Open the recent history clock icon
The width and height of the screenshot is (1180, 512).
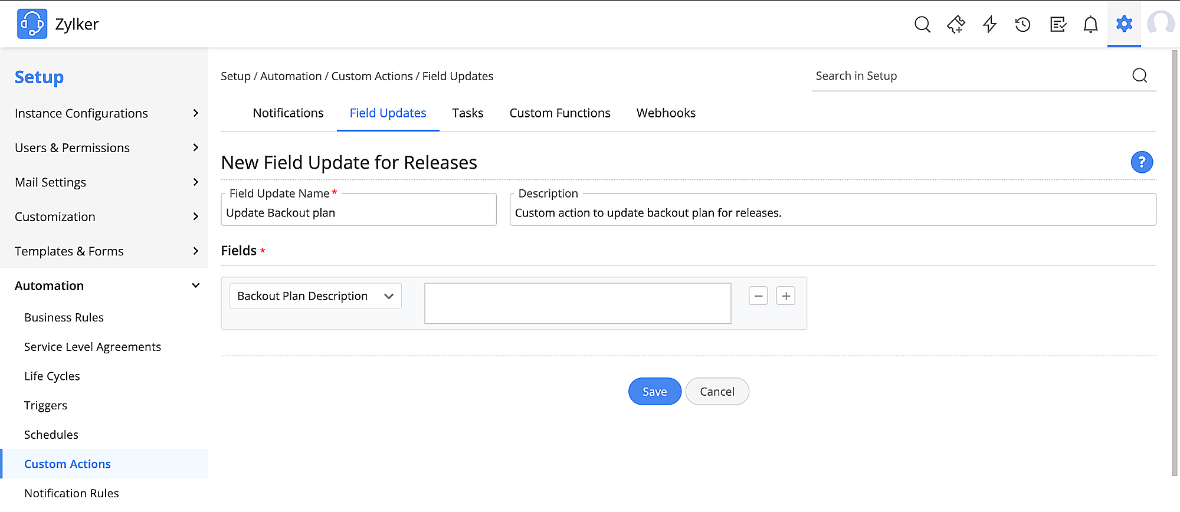[1022, 24]
